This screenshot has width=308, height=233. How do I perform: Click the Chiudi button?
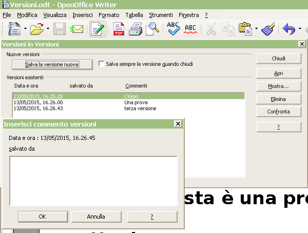click(x=279, y=59)
